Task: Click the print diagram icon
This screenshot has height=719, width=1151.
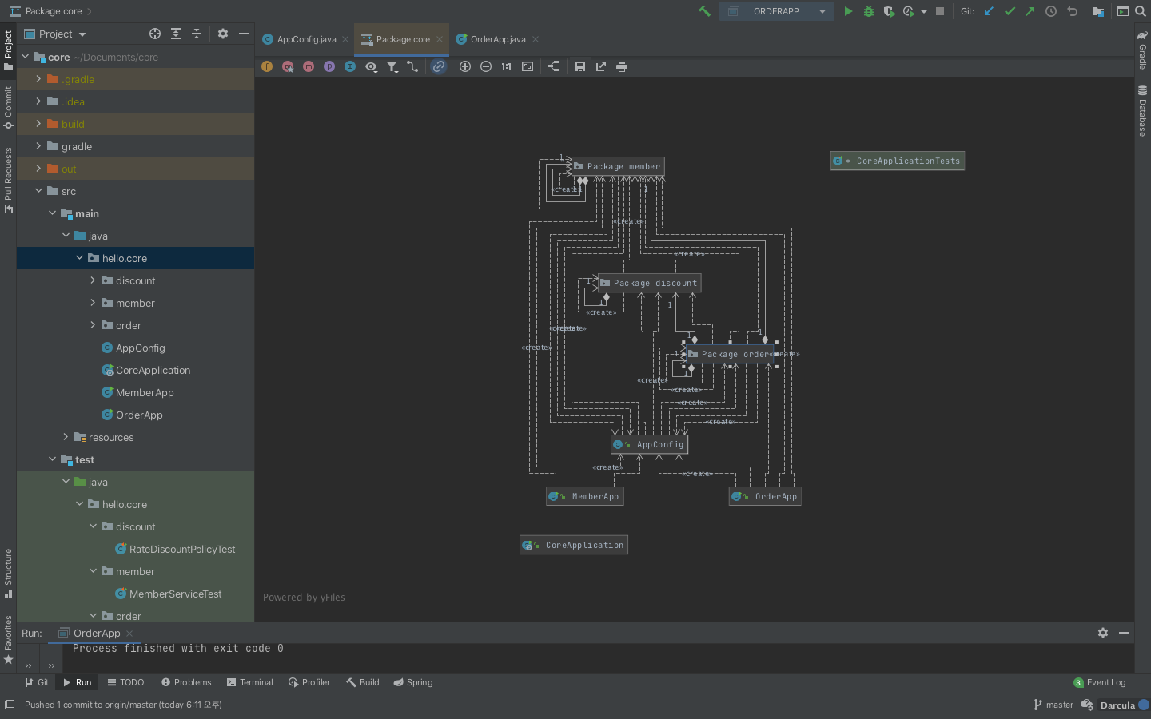Action: (x=622, y=66)
